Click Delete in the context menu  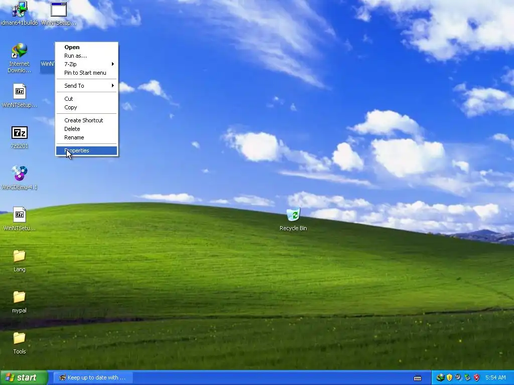(86, 129)
